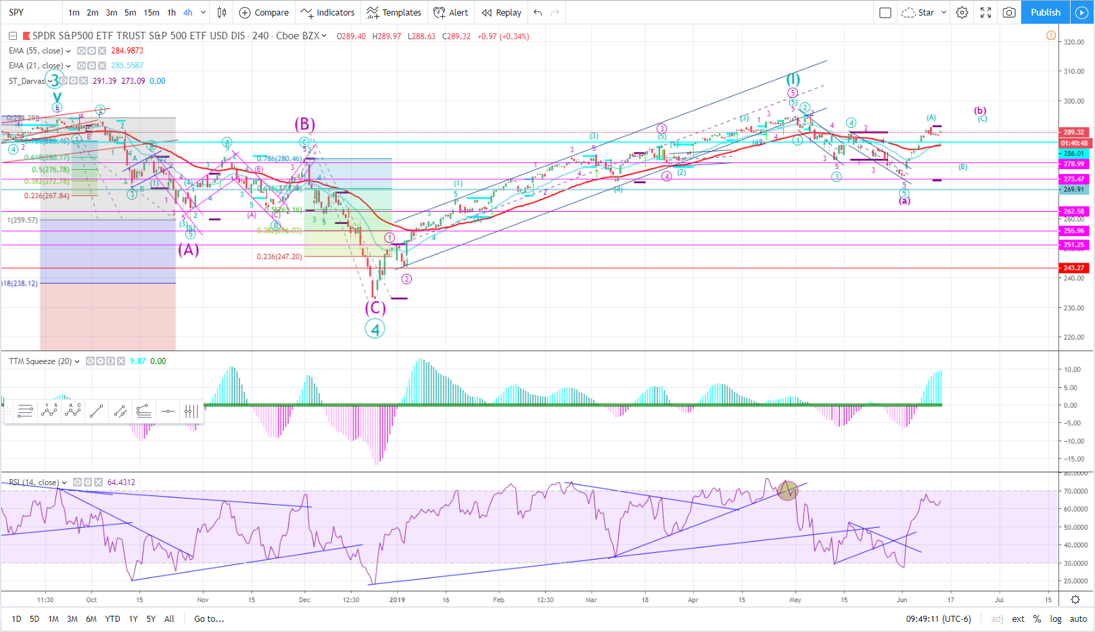This screenshot has width=1095, height=632.
Task: Select the trend line tool
Action: 97,411
